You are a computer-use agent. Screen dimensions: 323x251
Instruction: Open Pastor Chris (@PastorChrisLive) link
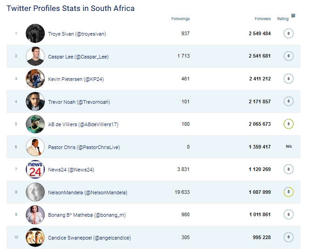pyautogui.click(x=84, y=147)
